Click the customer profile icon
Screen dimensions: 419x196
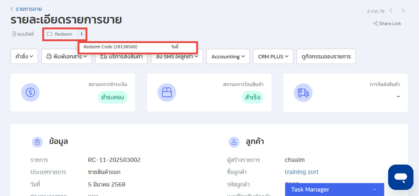[234, 142]
